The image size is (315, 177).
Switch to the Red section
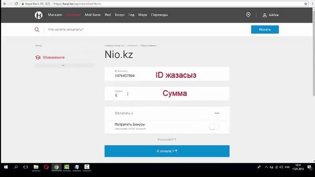(x=108, y=15)
